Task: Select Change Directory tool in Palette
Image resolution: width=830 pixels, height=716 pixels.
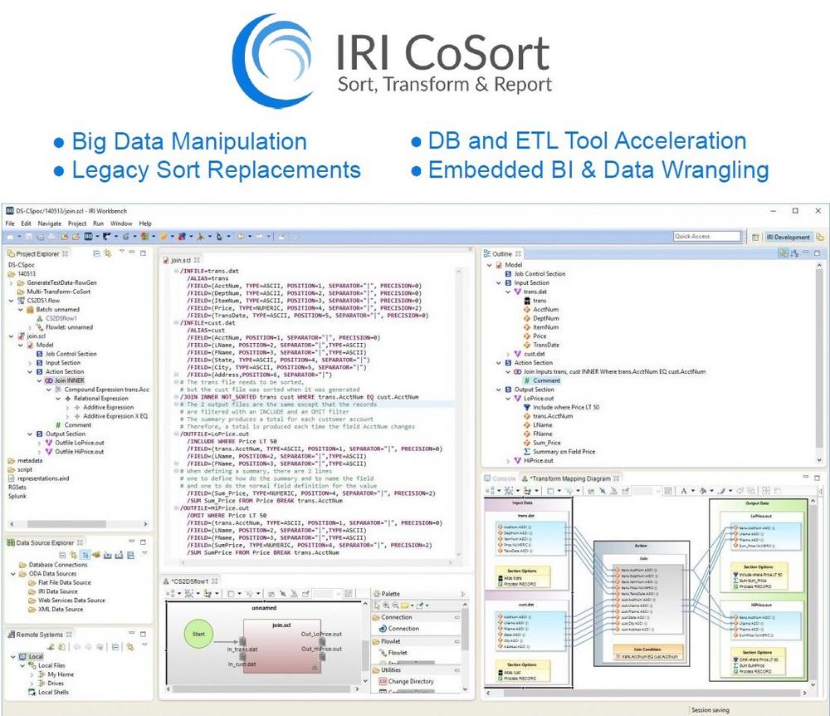Action: [410, 681]
